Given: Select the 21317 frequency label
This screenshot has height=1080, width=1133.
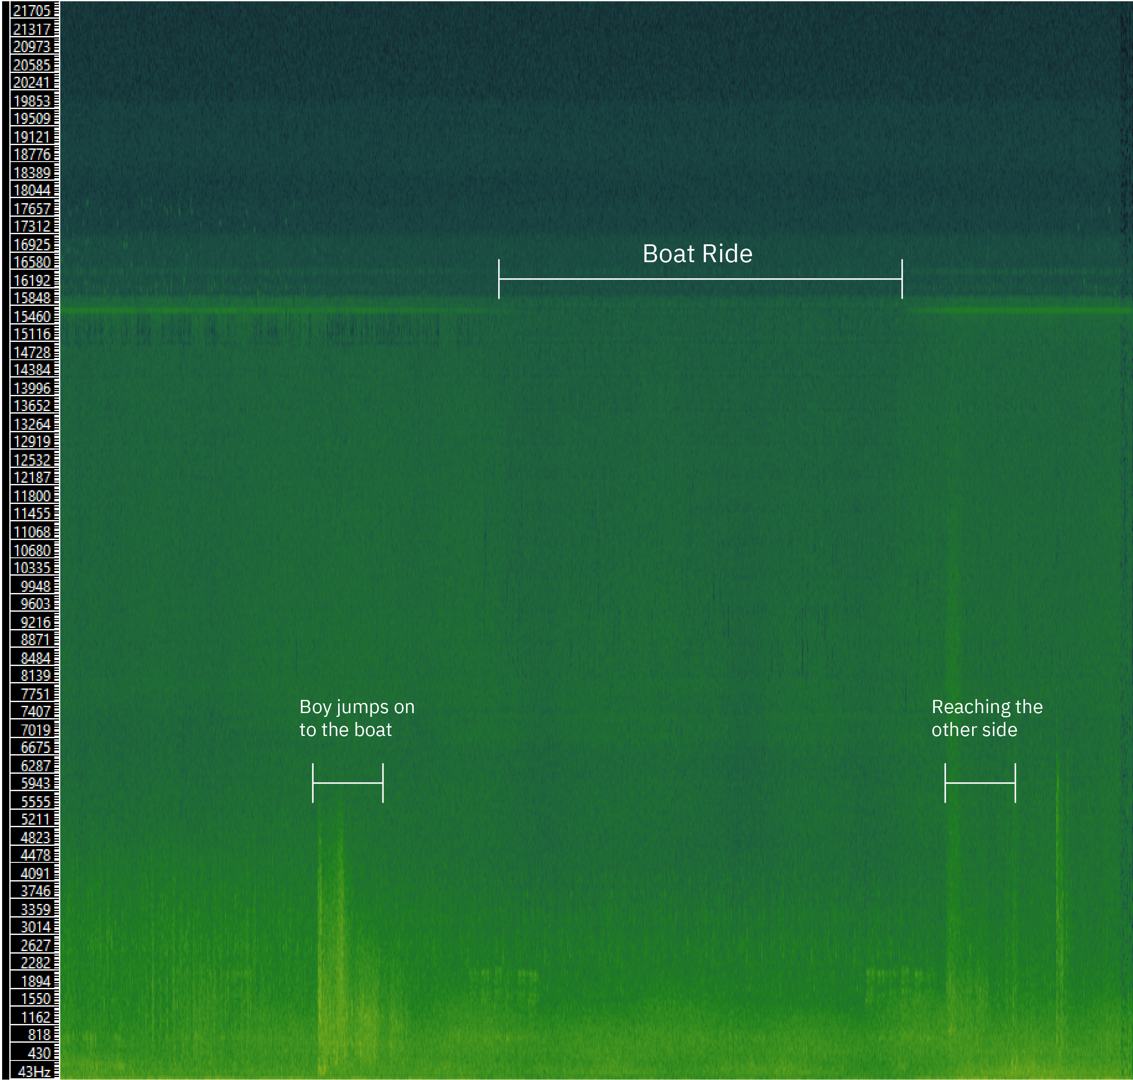Looking at the screenshot, I should pos(32,29).
